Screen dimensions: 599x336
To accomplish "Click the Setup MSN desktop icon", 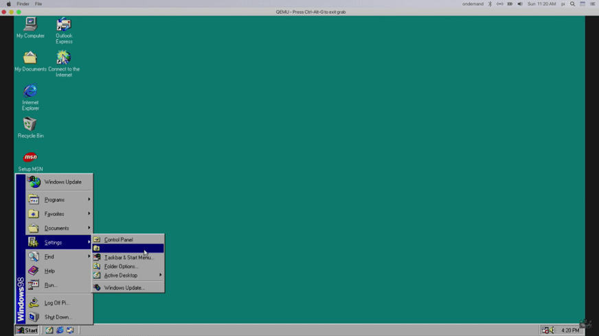I will [30, 158].
